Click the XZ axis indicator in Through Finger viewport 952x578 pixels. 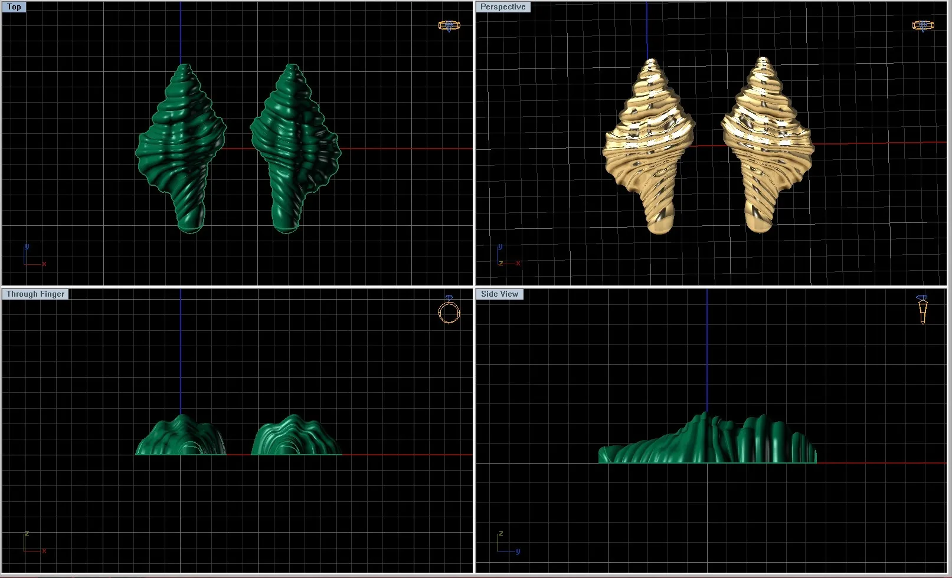click(34, 543)
